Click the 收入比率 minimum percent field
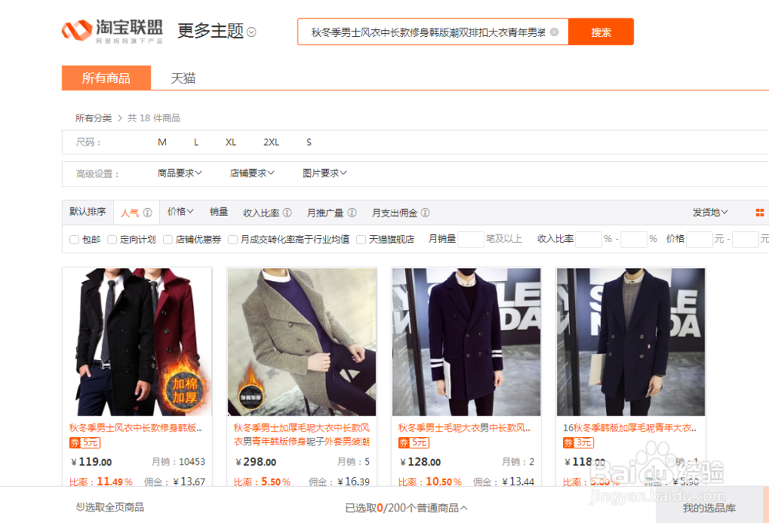This screenshot has height=523, width=769. pyautogui.click(x=588, y=240)
